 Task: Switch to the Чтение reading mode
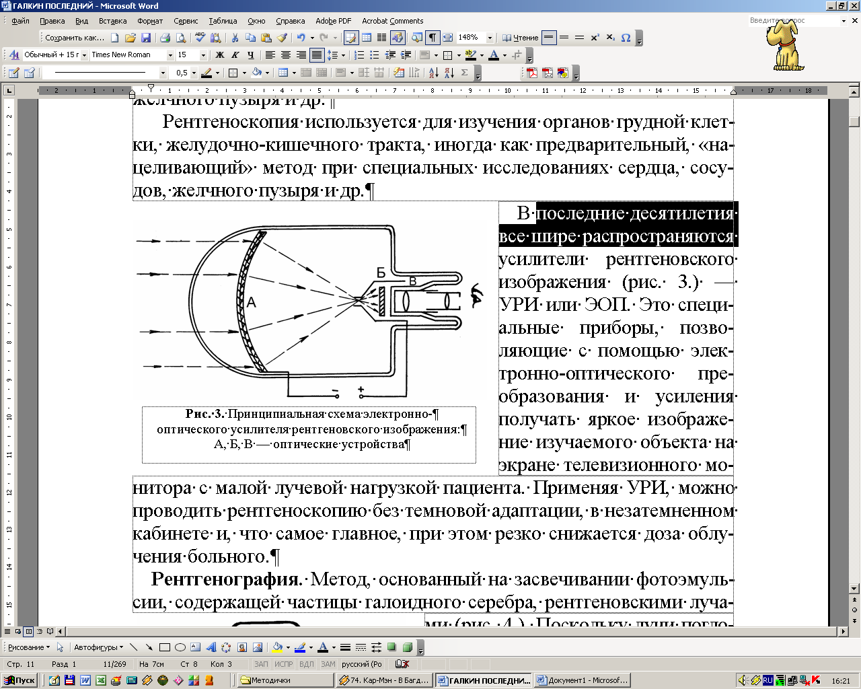(521, 38)
